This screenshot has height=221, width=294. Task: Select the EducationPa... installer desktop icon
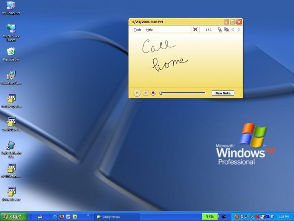[11, 78]
